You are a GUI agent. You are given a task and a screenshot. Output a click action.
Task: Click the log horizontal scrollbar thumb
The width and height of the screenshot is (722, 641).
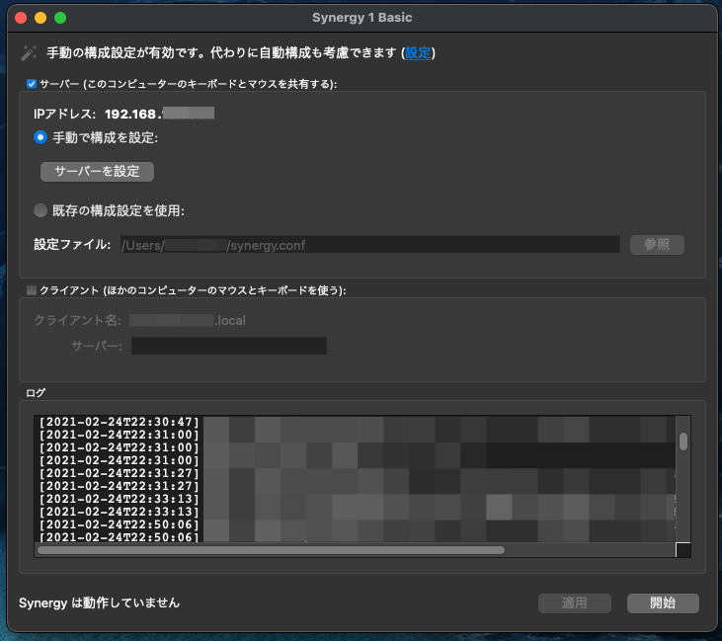(x=271, y=550)
